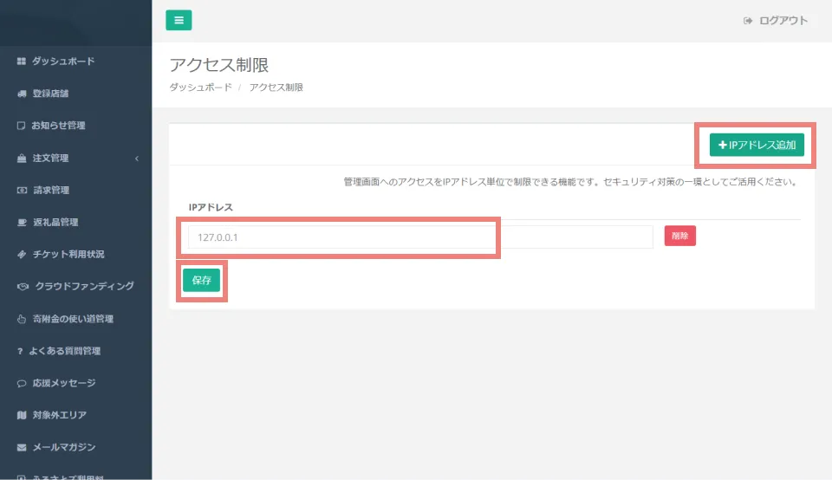The width and height of the screenshot is (832, 480).
Task: Click the チケット利用状況 ticket icon
Action: [22, 255]
